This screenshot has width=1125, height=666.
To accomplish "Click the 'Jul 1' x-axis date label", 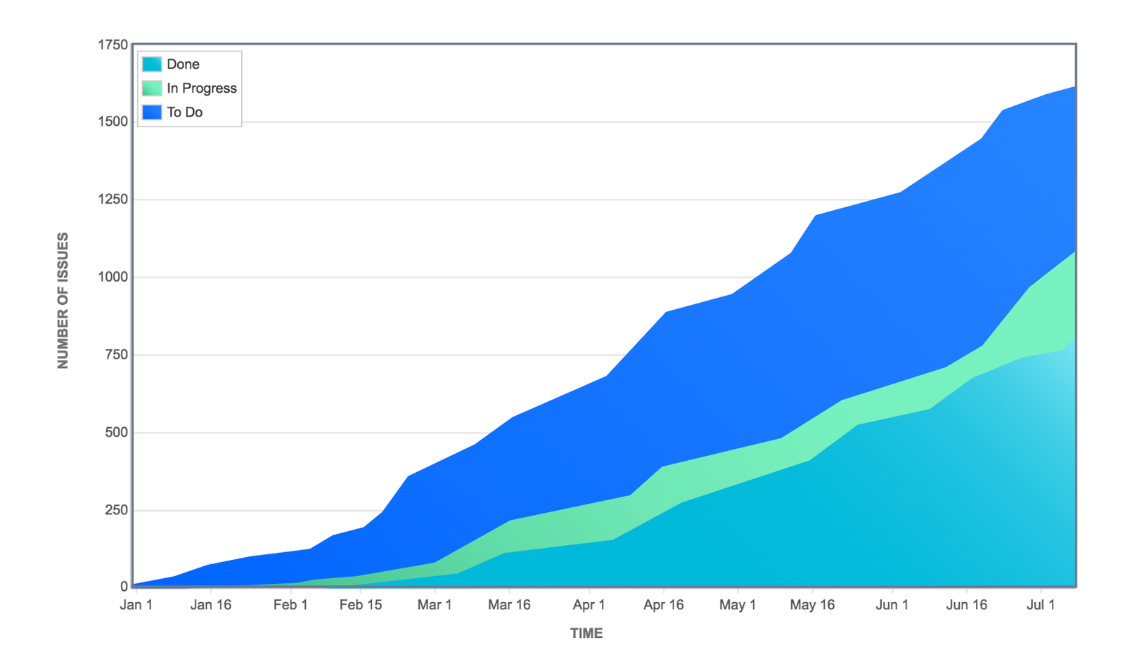I will tap(1041, 605).
